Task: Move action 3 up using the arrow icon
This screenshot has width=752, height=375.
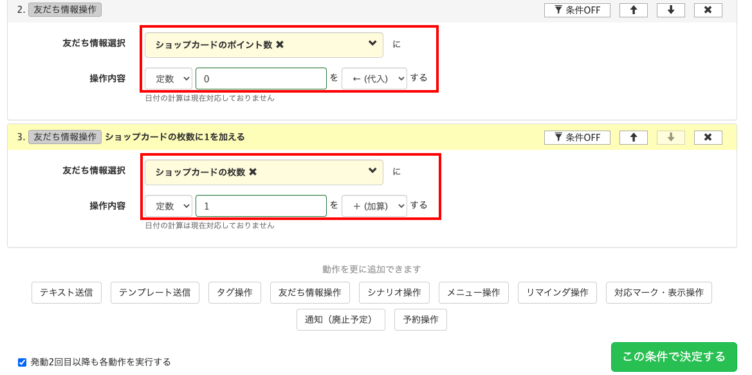Action: click(633, 137)
